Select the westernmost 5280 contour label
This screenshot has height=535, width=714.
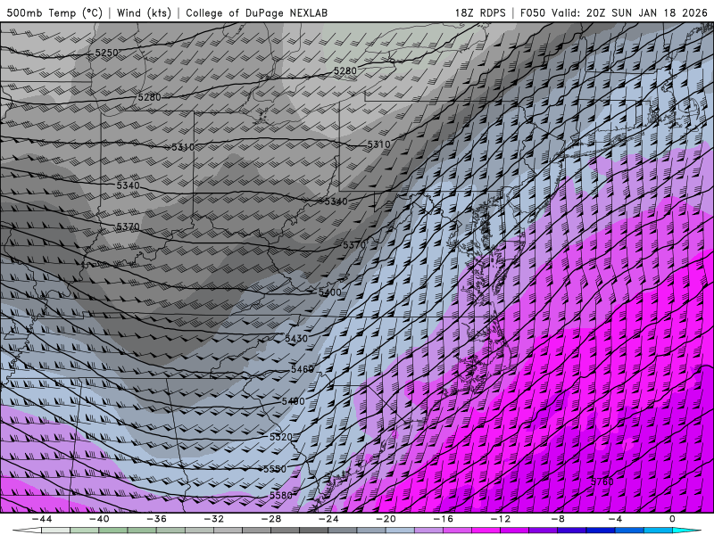pyautogui.click(x=149, y=97)
